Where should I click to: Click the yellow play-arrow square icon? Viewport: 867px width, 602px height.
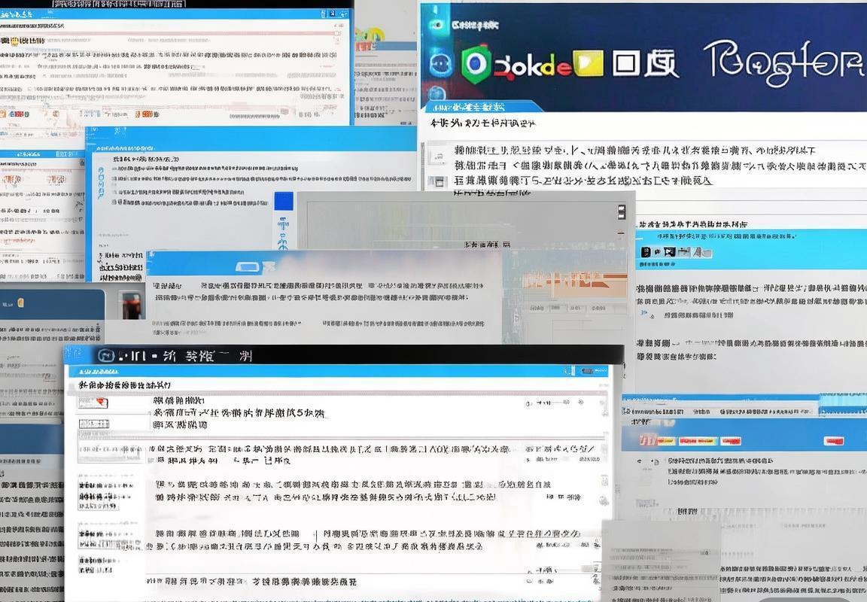588,63
